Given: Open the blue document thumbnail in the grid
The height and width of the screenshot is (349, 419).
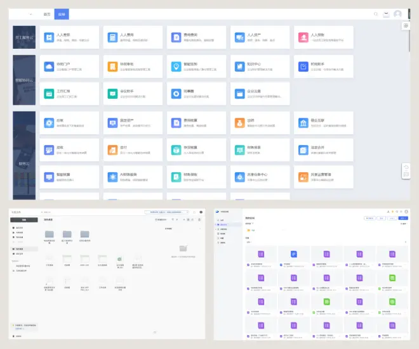Looking at the screenshot, I should (294, 254).
